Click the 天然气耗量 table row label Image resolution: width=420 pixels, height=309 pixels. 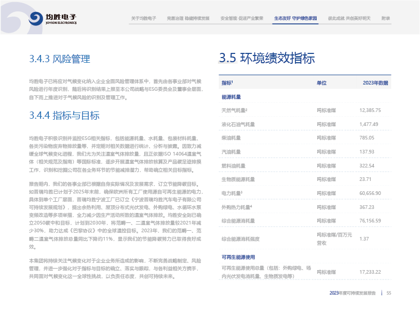coord(234,110)
